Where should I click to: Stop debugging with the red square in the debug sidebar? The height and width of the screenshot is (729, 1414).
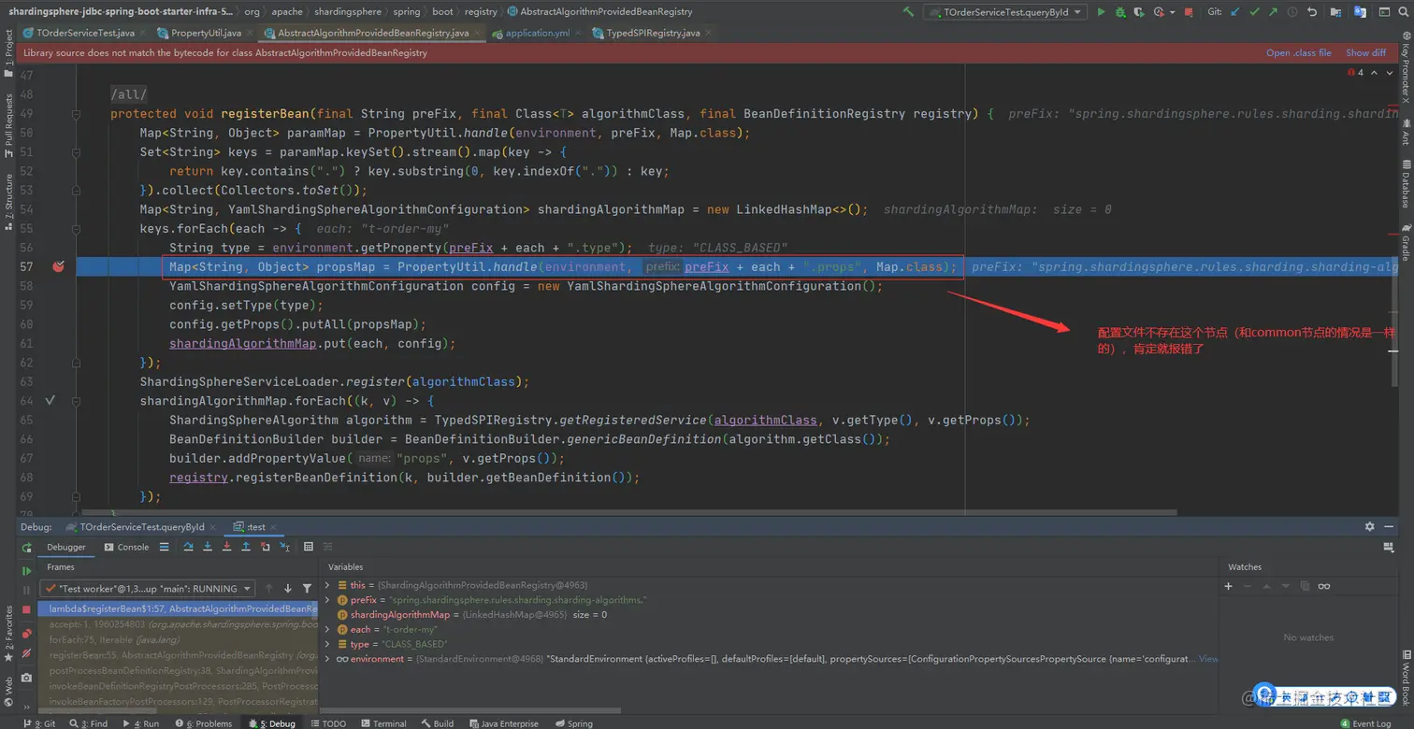pos(26,609)
